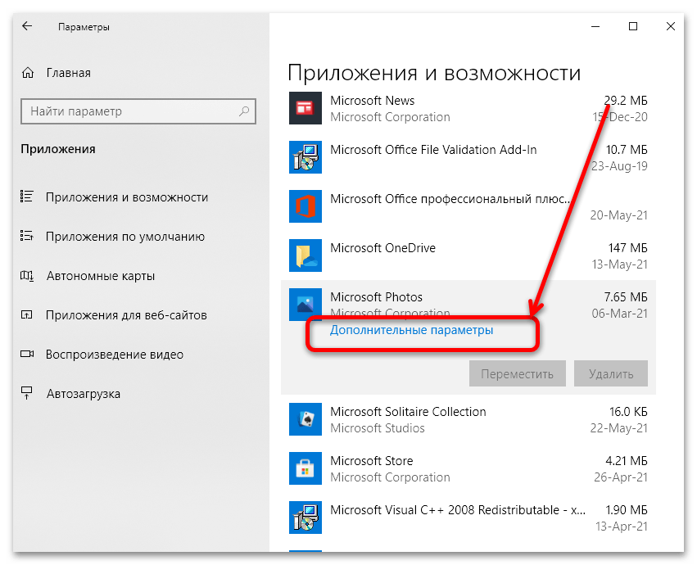Click the Приложения sidebar section header
Image resolution: width=697 pixels, height=565 pixels.
[58, 149]
